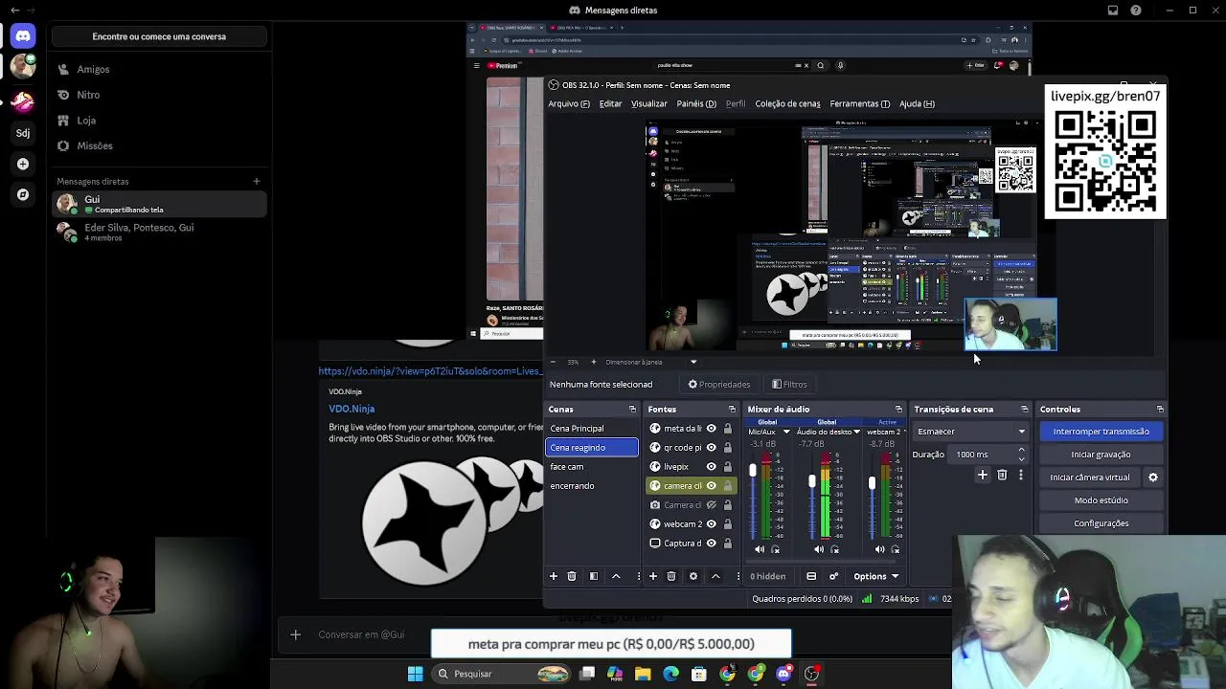1226x689 pixels.
Task: Enable Modo estúdio
Action: click(x=1101, y=500)
